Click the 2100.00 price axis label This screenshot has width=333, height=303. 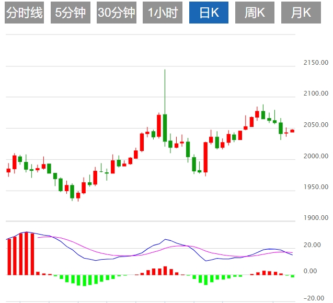(316, 94)
